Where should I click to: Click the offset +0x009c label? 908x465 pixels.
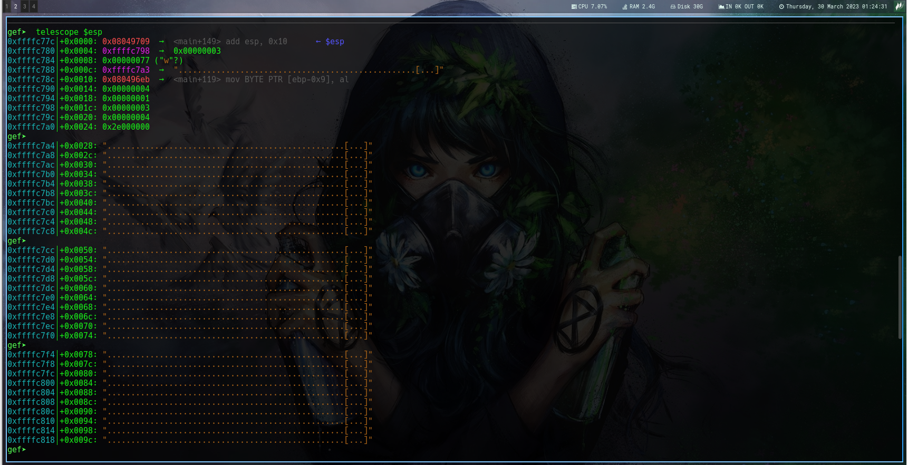tap(78, 440)
